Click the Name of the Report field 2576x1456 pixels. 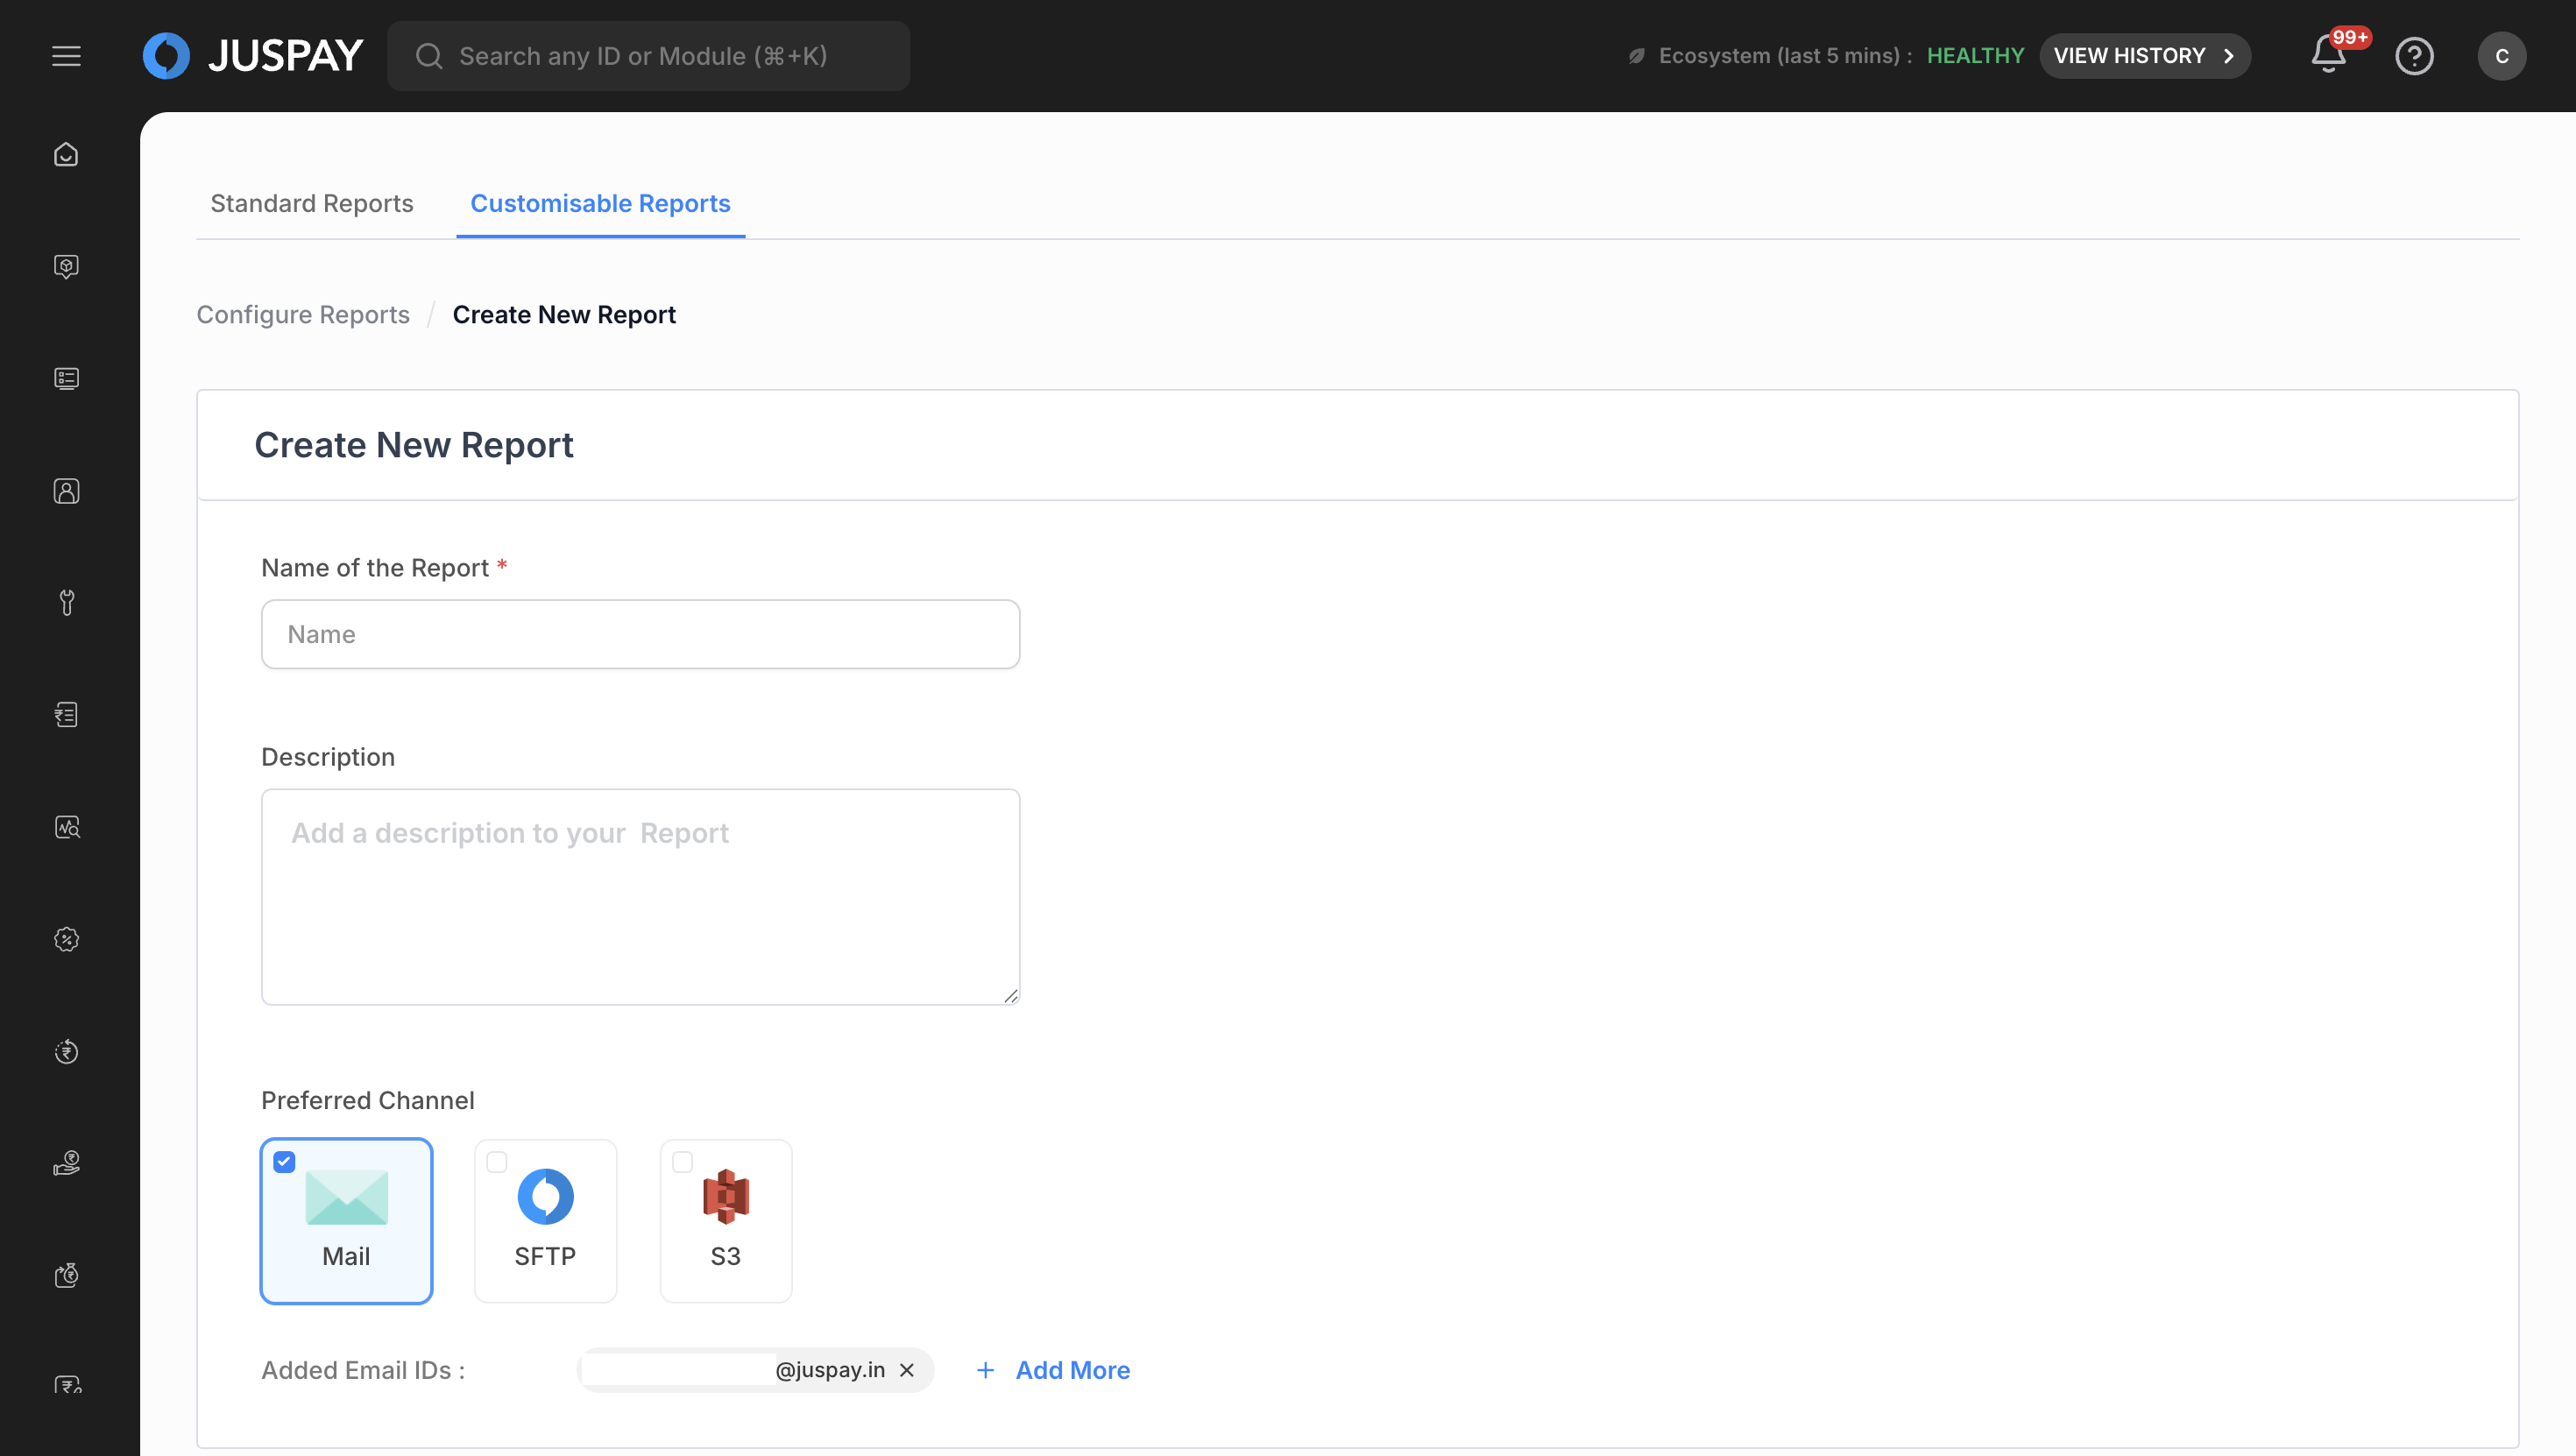click(x=640, y=634)
